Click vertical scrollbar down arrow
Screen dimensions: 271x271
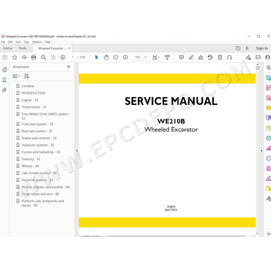point(257,233)
